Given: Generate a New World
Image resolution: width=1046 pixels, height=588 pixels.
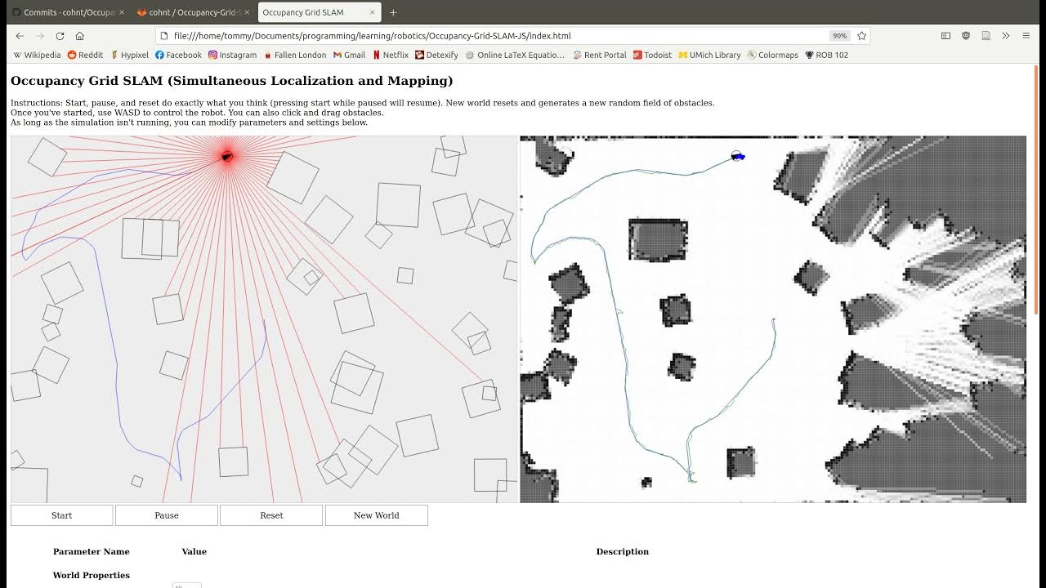Looking at the screenshot, I should point(377,515).
